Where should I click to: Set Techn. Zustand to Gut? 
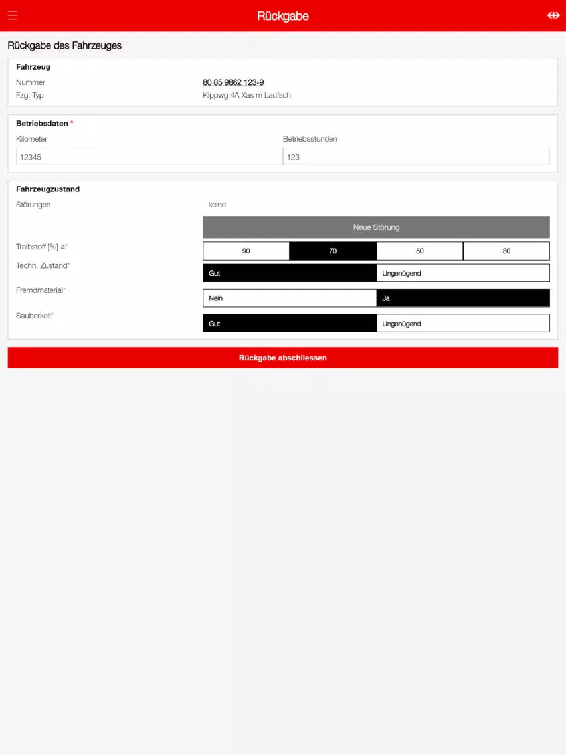(289, 273)
